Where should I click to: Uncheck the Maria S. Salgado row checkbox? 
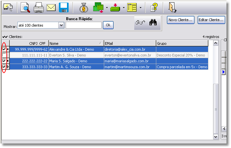(4, 61)
